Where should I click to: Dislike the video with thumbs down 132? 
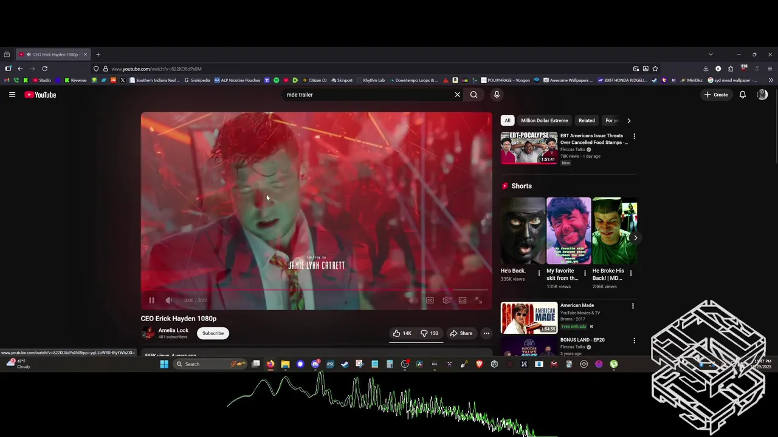point(430,333)
